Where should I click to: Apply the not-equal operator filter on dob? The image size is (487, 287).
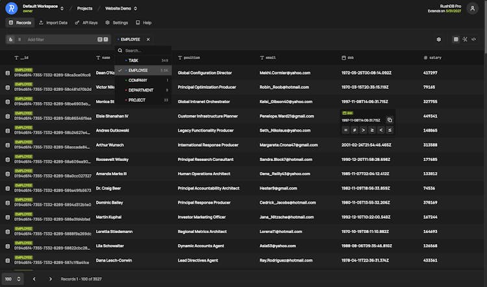click(x=355, y=130)
